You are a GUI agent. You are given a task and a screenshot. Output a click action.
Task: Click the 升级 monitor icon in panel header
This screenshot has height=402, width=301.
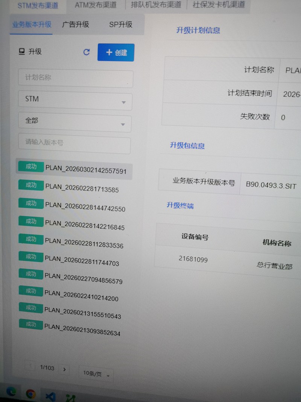click(x=21, y=52)
